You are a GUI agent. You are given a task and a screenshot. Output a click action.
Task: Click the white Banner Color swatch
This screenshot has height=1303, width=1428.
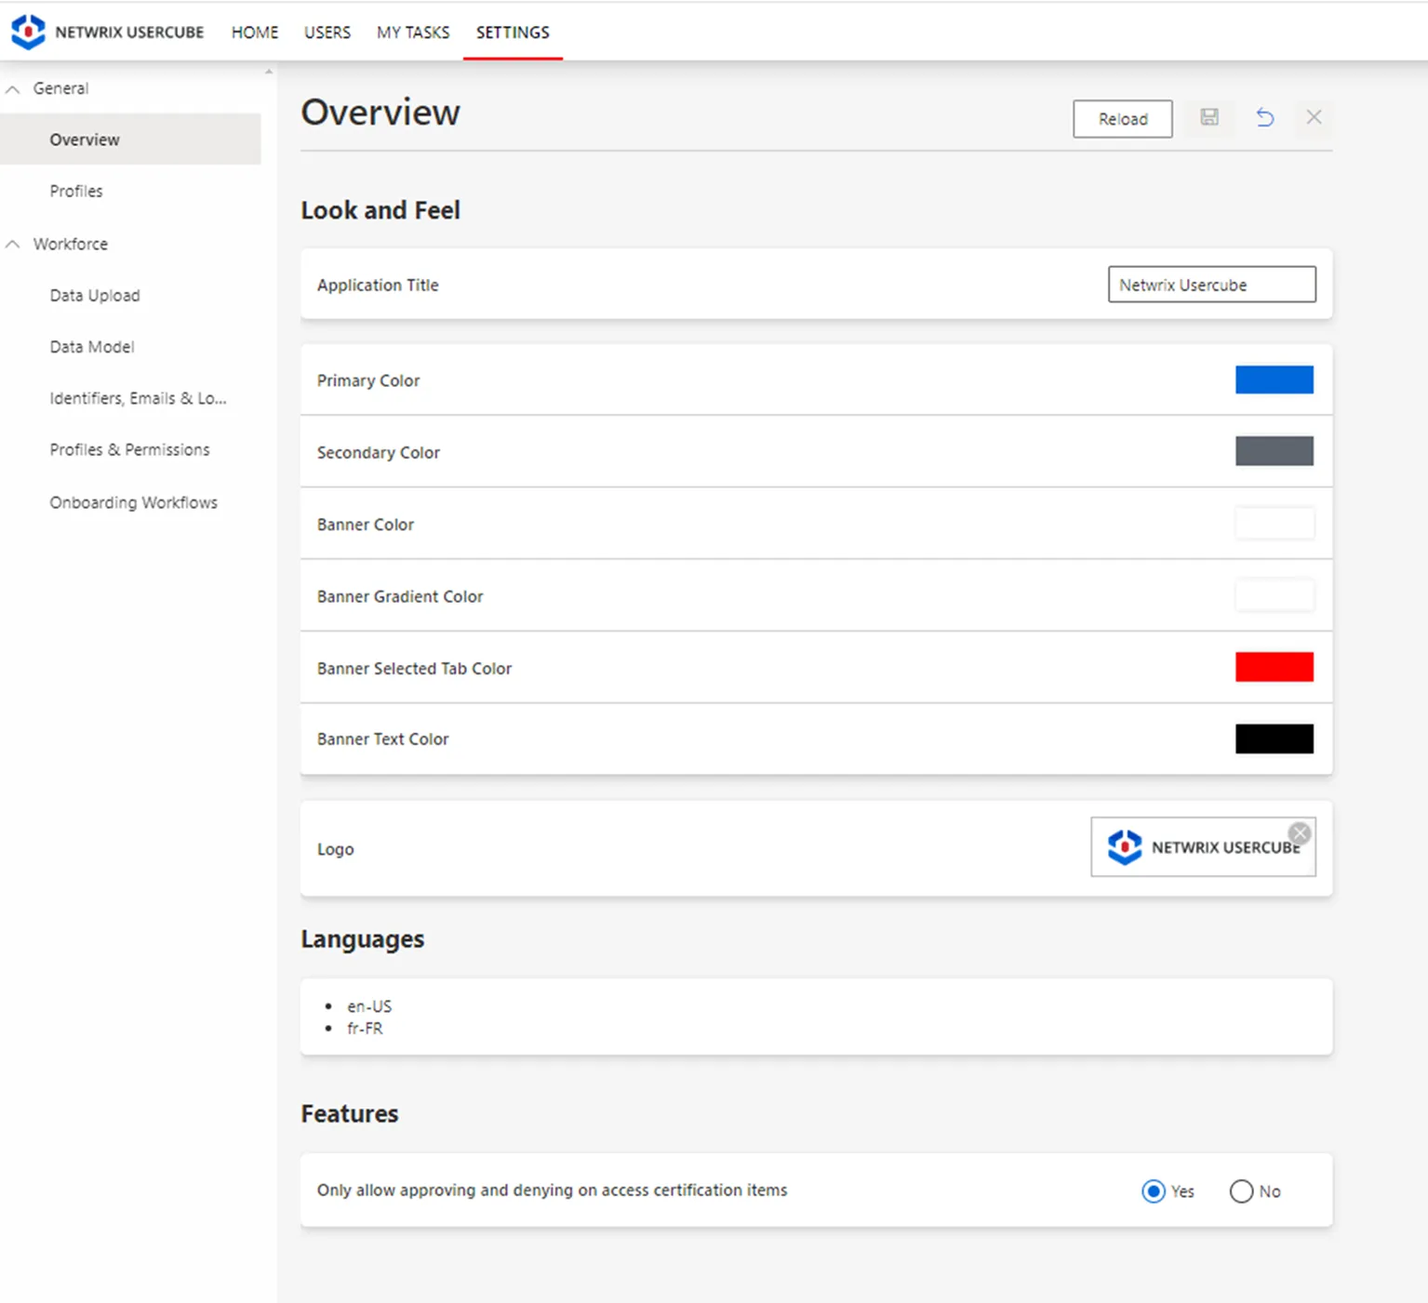[x=1275, y=524]
